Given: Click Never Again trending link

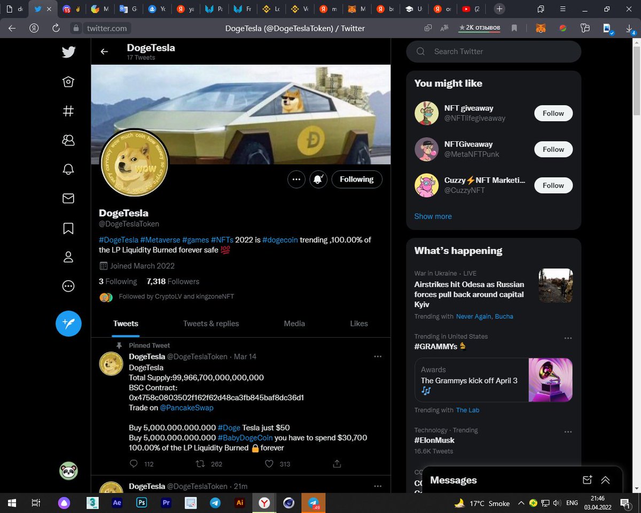Looking at the screenshot, I should (473, 316).
